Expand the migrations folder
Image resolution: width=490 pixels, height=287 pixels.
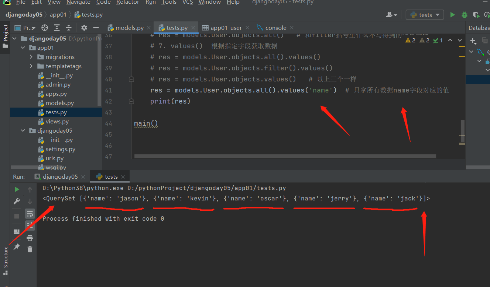coord(31,57)
